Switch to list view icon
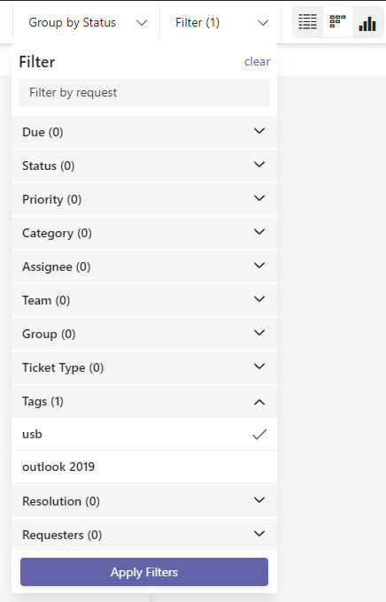The image size is (386, 602). click(307, 22)
